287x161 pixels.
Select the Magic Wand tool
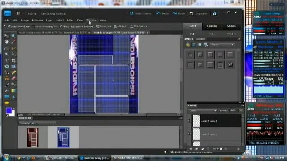click(7, 54)
